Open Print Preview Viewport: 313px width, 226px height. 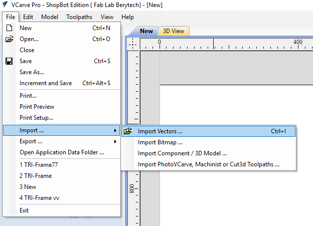point(62,107)
